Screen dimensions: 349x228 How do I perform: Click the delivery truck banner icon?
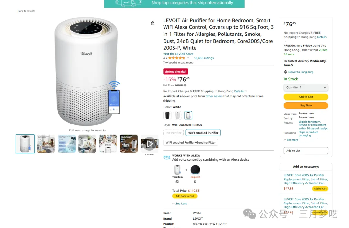click(x=128, y=3)
